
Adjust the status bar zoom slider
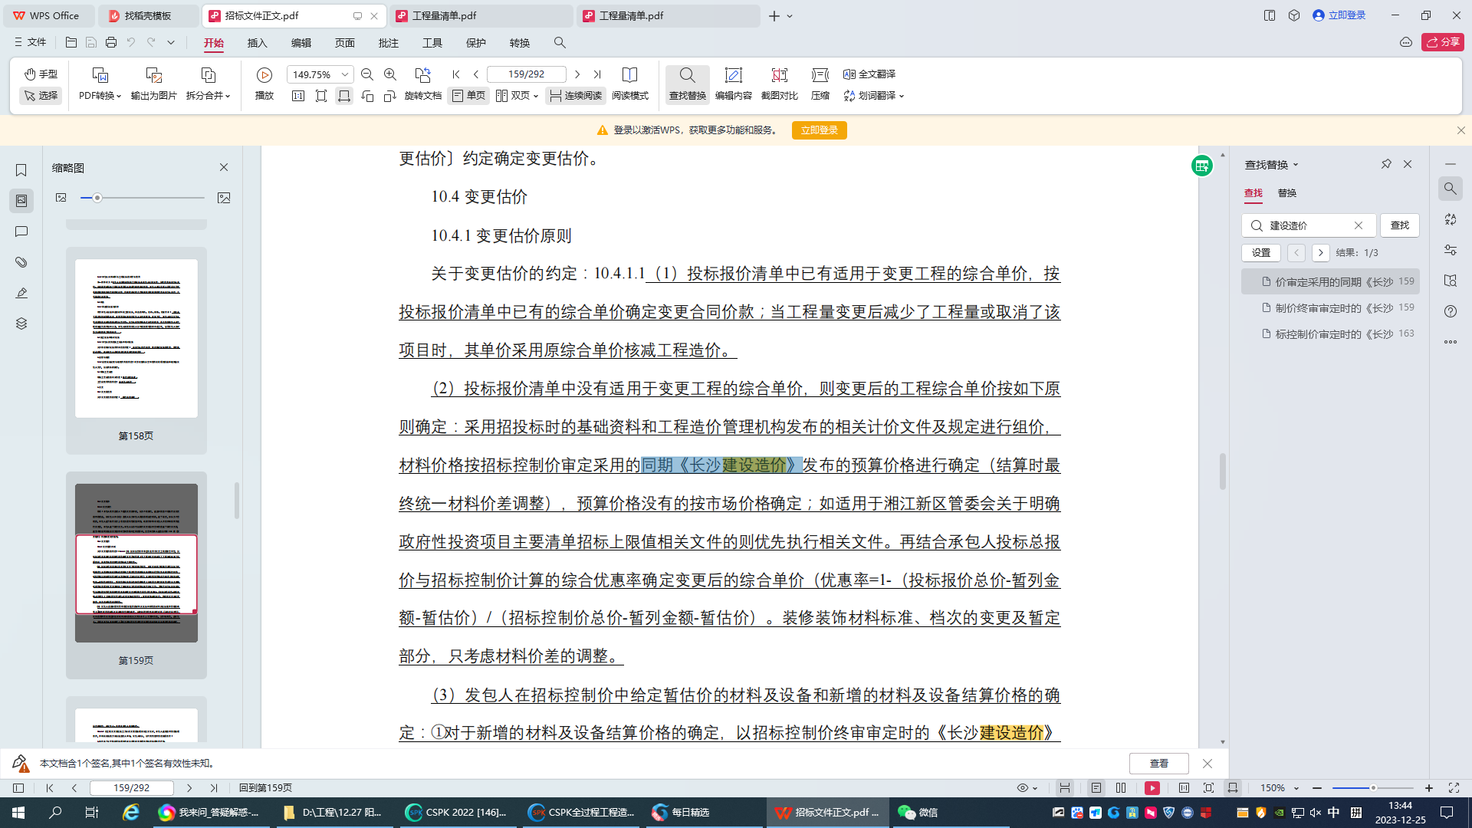click(x=1372, y=788)
